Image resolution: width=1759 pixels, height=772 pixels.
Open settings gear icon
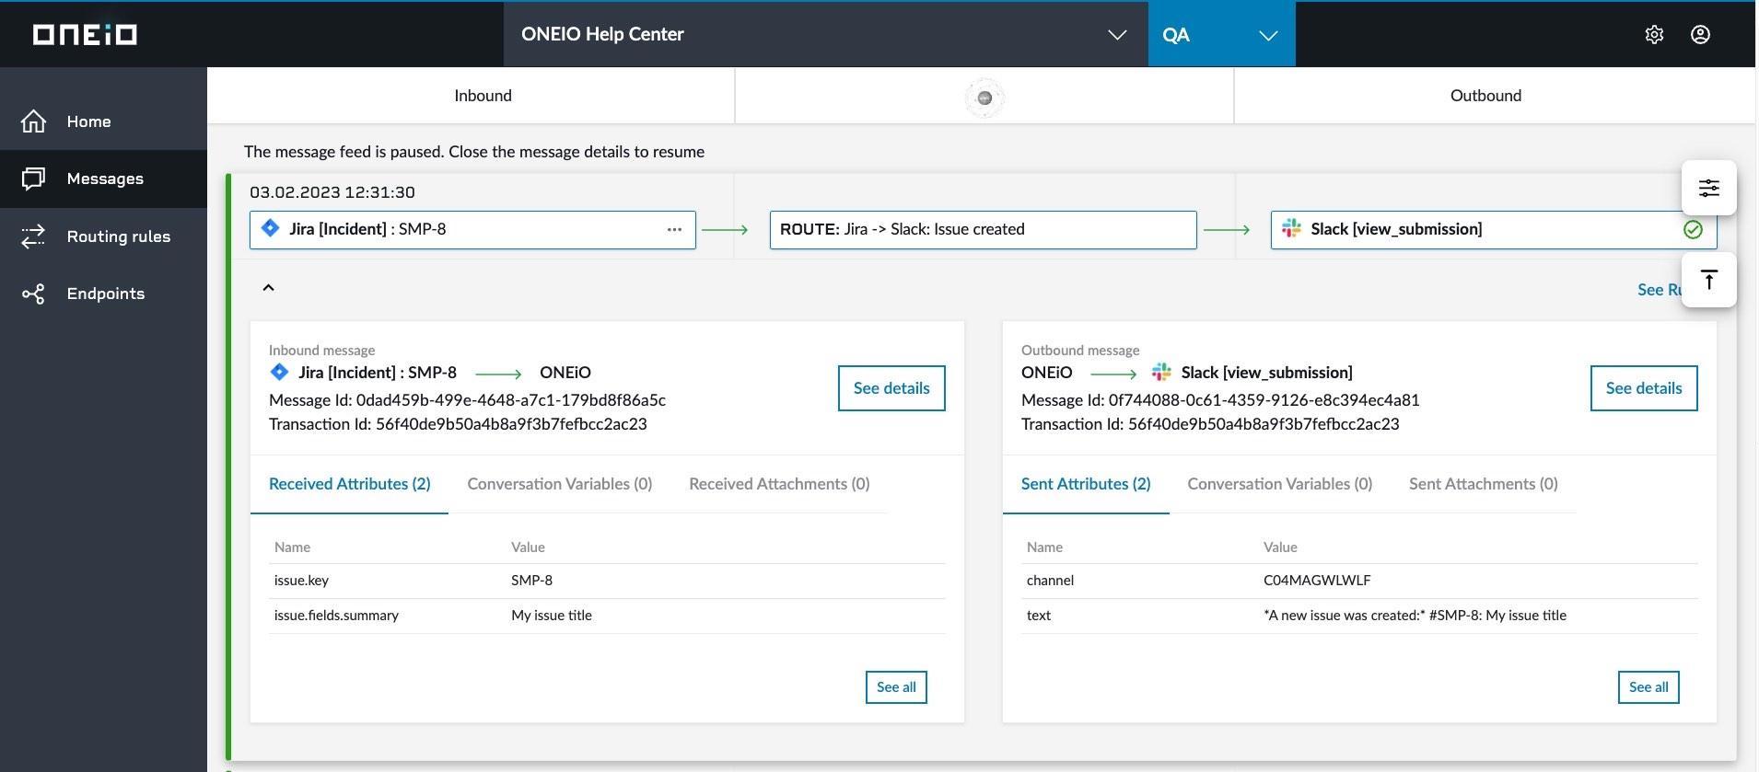coord(1654,35)
